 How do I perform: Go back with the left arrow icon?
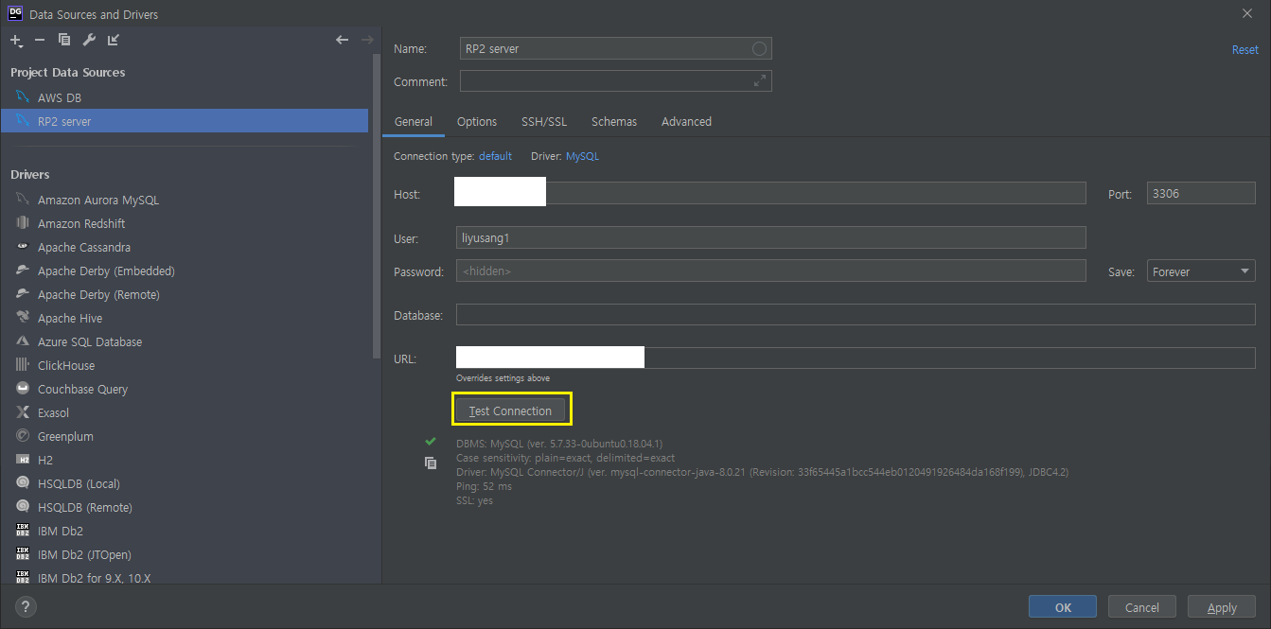(x=343, y=40)
